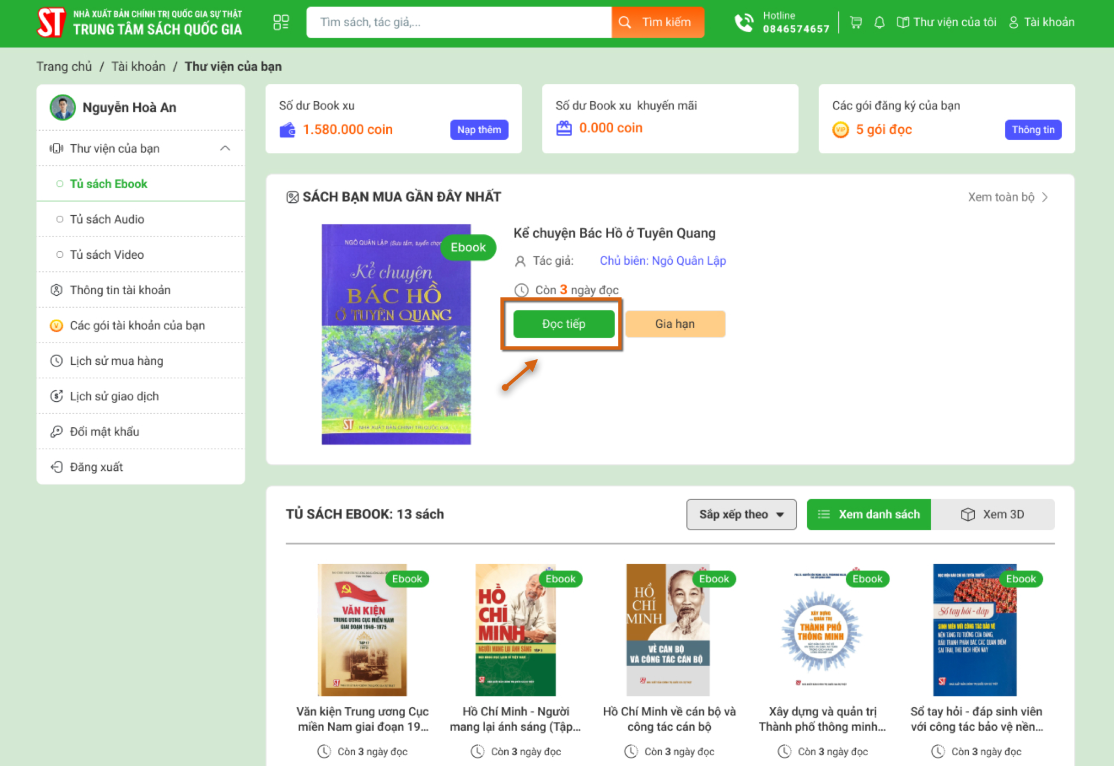
Task: Click the book search input field
Action: (x=459, y=22)
